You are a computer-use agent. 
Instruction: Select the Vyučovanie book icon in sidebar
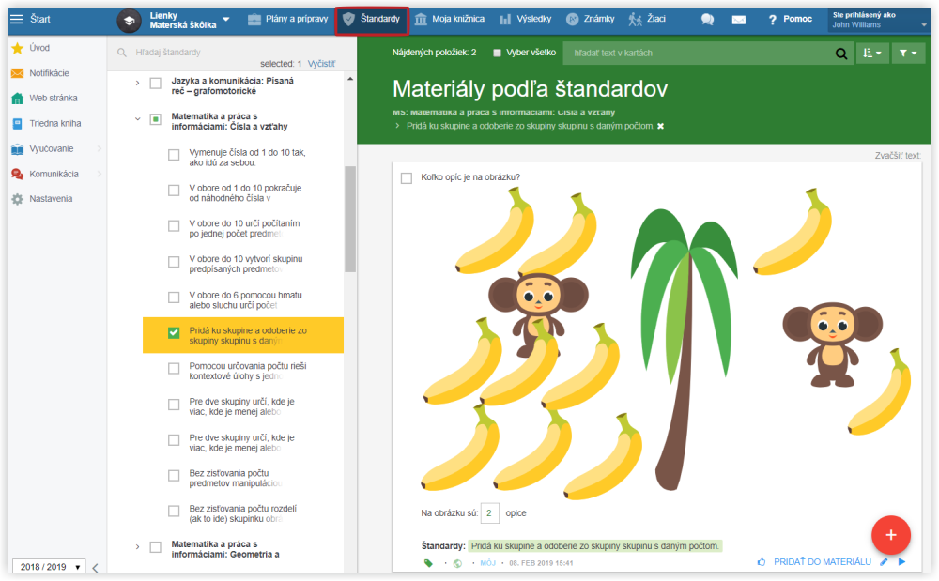coord(17,149)
